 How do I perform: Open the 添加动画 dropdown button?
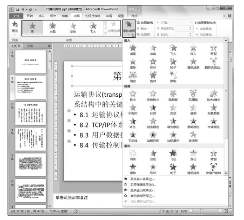point(129,29)
